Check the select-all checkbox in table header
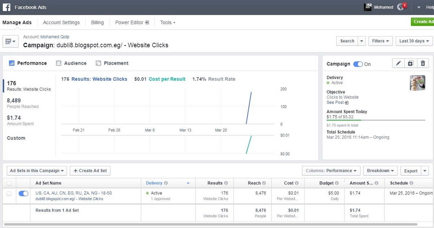434x228 pixels. click(x=9, y=183)
